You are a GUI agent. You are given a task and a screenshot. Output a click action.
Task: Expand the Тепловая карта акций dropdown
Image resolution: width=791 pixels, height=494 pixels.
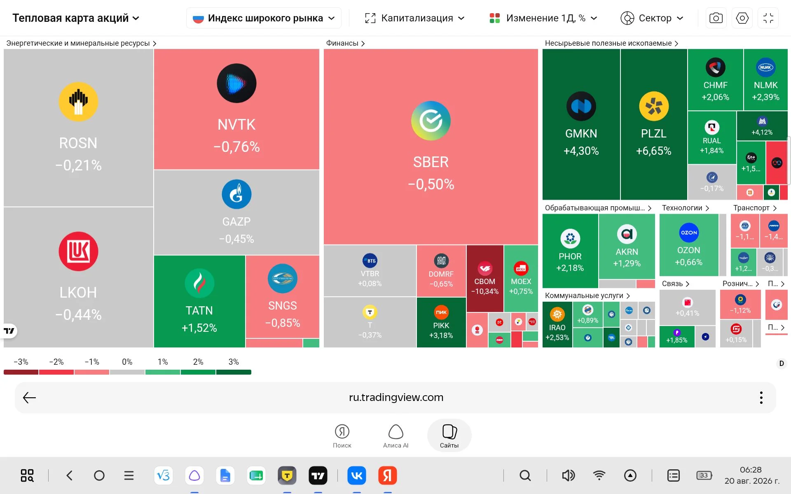(76, 18)
